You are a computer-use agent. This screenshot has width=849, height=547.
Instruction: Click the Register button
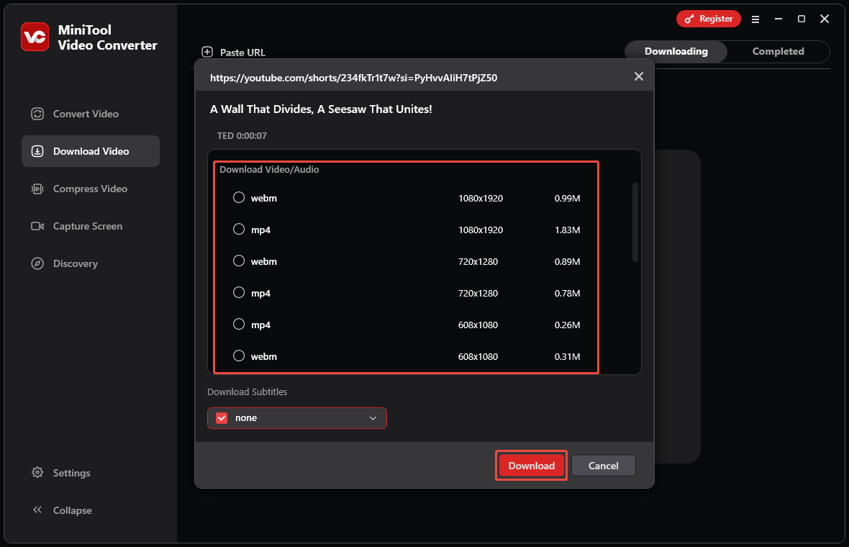[x=708, y=19]
